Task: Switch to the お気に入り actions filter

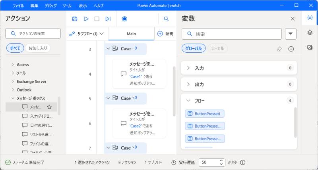Action: 38,48
